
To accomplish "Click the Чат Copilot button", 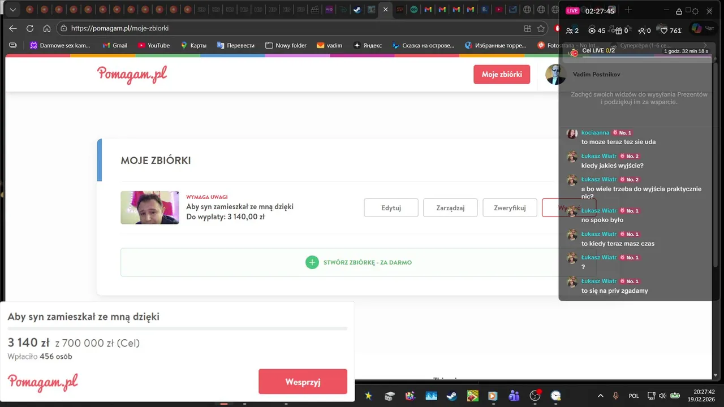I will coord(703,29).
